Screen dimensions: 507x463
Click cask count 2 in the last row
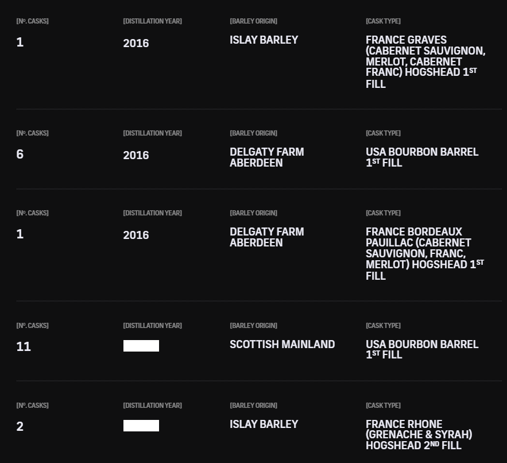[20, 426]
